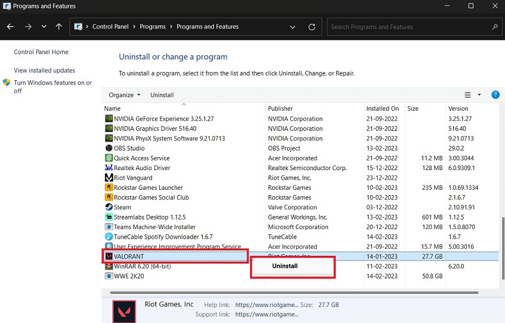
Task: Select the Teams Machine-Wide Installer entry
Action: point(154,227)
